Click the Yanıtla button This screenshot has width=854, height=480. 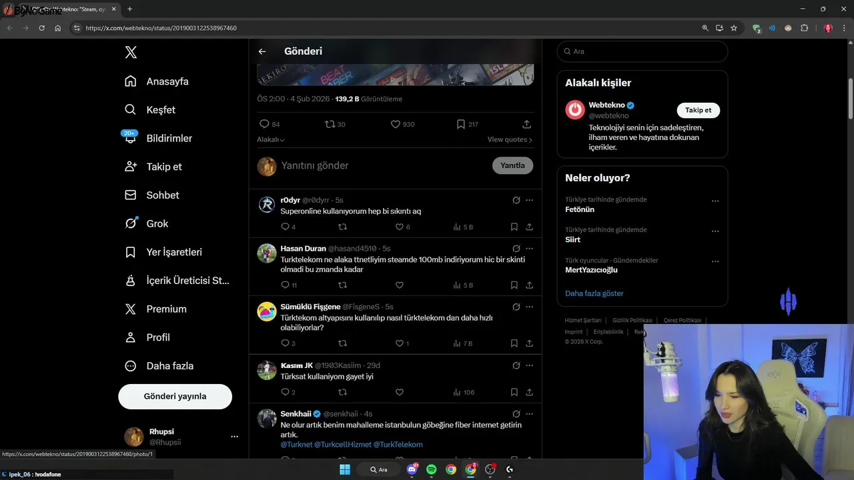coord(512,165)
